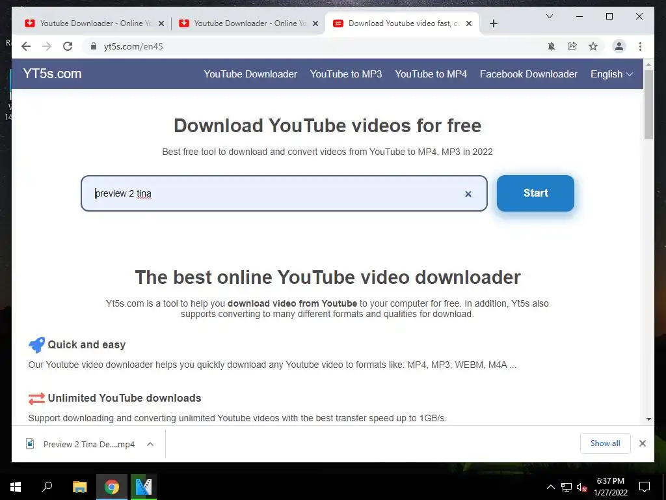
Task: Open the Chrome profile avatar menu
Action: 619,46
